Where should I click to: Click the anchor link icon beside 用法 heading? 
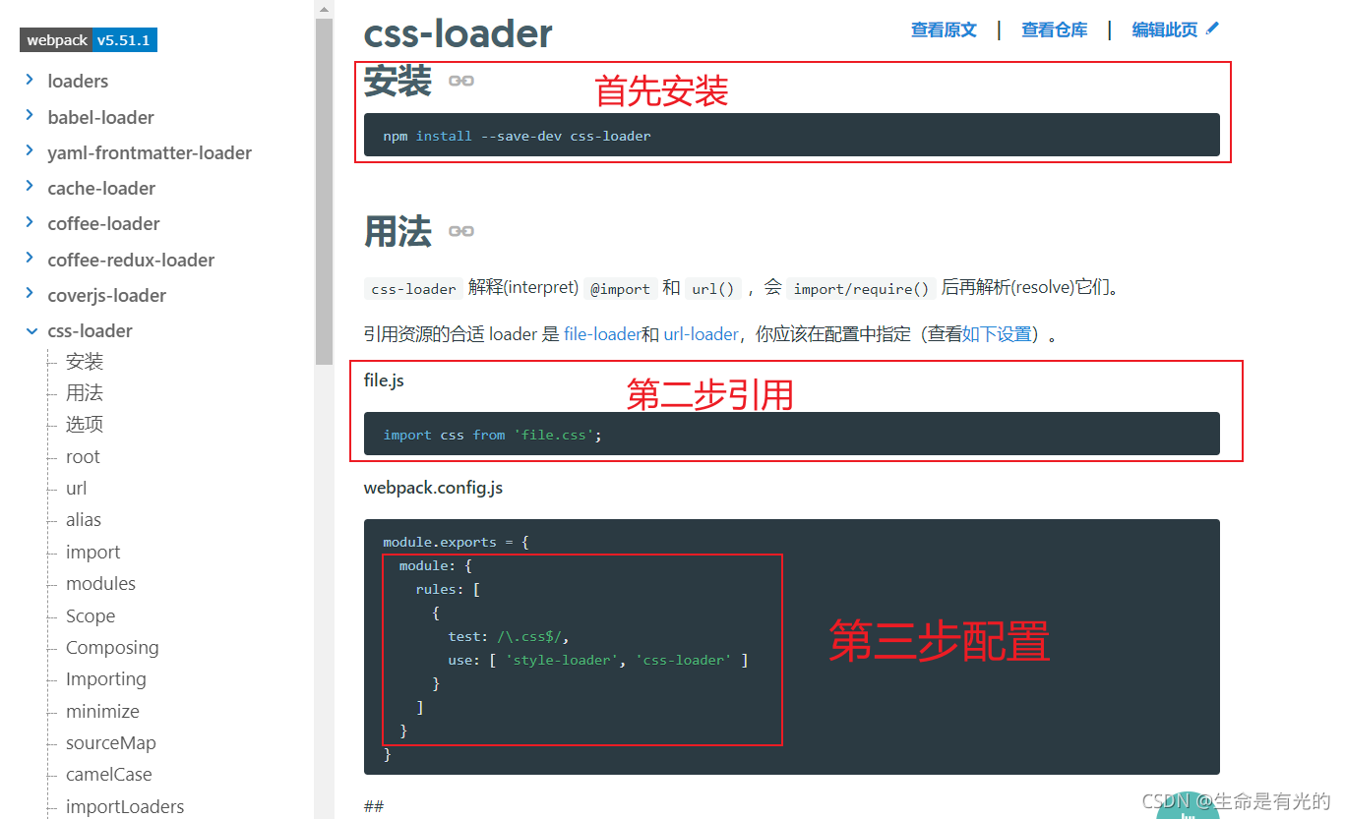click(x=461, y=231)
